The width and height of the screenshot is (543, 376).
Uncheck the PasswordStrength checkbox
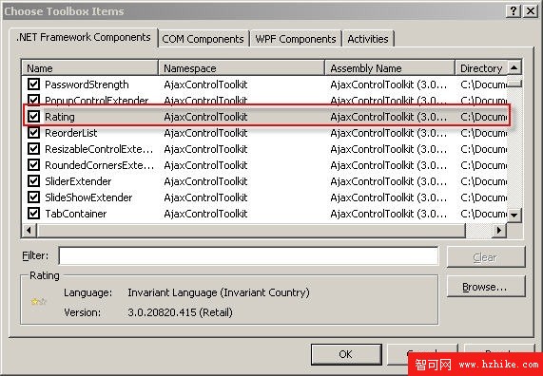[x=33, y=85]
